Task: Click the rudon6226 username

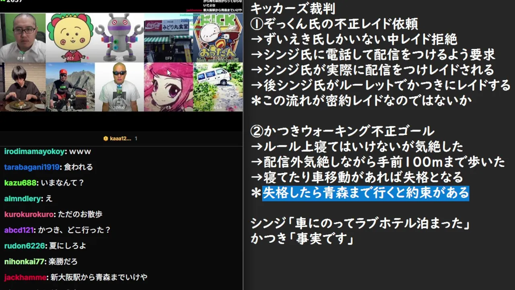Action: (x=25, y=246)
